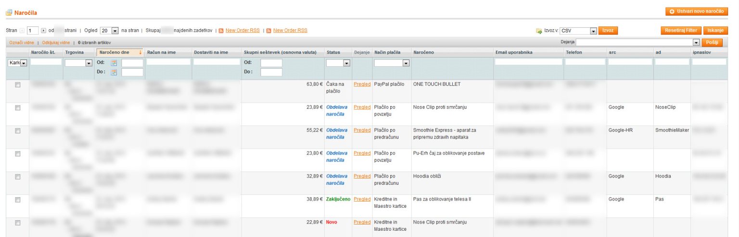
Task: Click the Naročila page title icon
Action: pos(9,13)
